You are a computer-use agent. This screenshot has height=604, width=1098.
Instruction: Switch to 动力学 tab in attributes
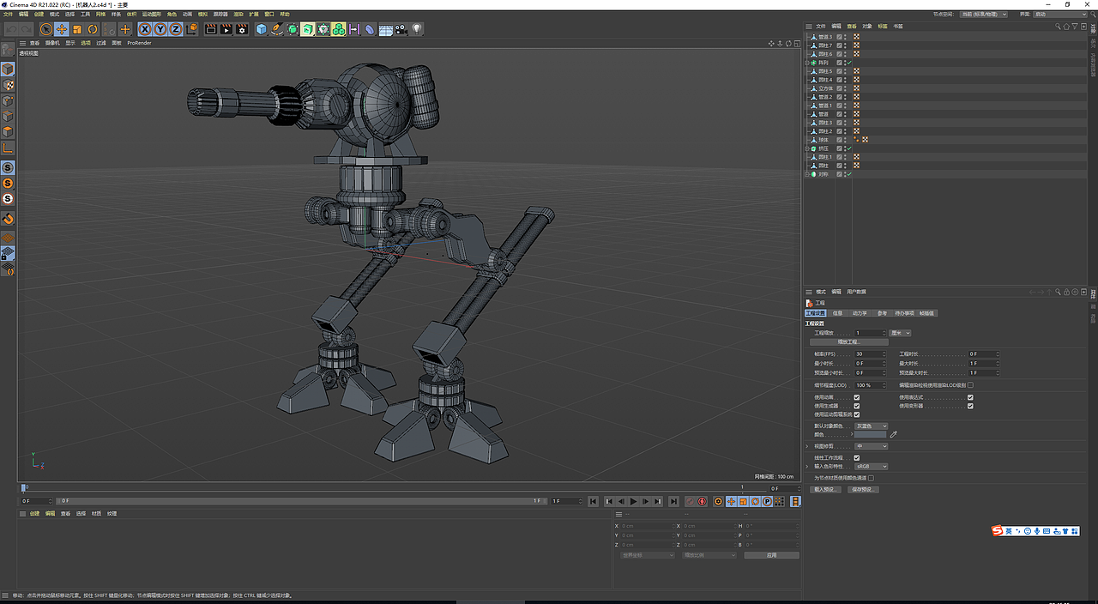[x=860, y=313]
